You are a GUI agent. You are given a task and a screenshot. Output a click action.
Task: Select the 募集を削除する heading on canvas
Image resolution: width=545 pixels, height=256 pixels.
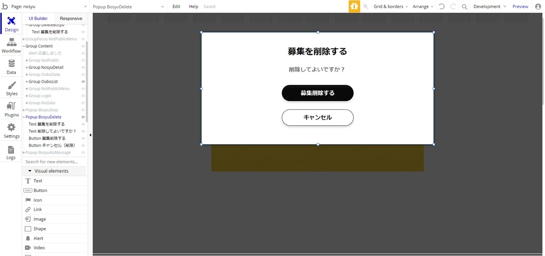click(x=317, y=51)
